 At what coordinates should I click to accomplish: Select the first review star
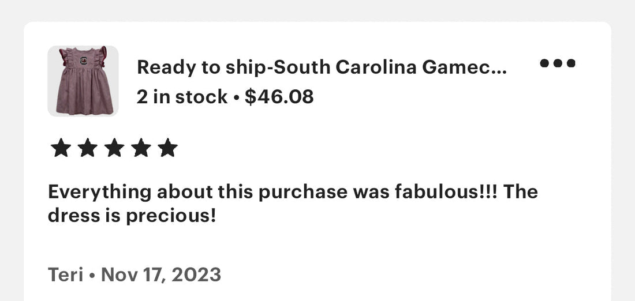coord(61,148)
